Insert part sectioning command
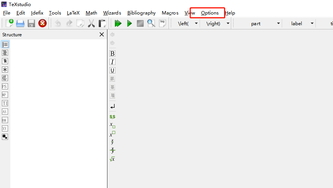This screenshot has width=333, height=188. click(256, 23)
